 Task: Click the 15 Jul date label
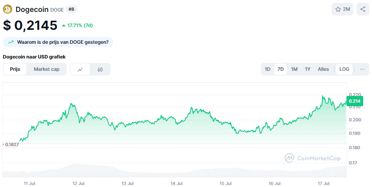pyautogui.click(x=225, y=183)
